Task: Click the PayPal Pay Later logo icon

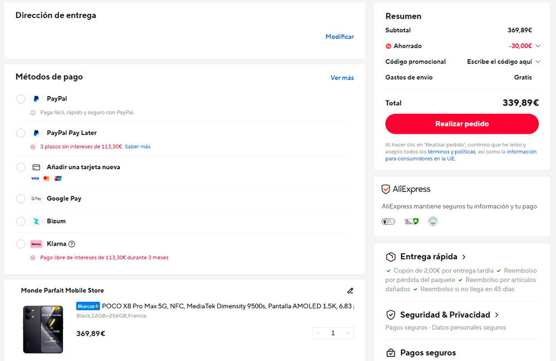Action: [x=36, y=133]
